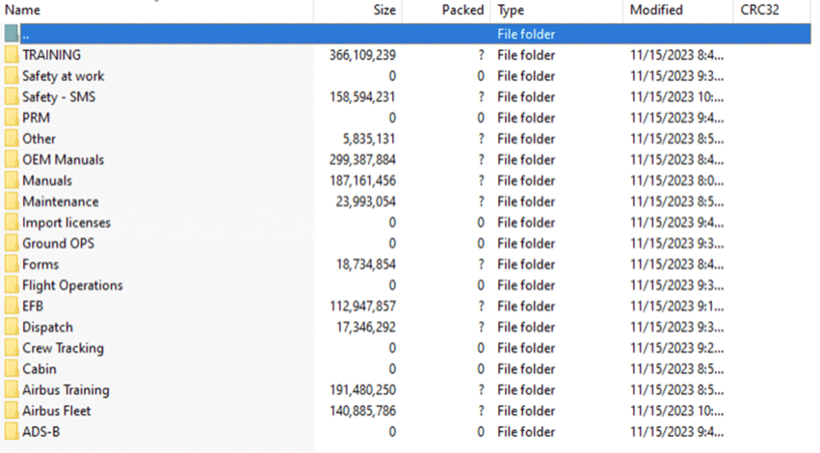This screenshot has height=453, width=820.
Task: Click the EFB folder icon
Action: click(12, 306)
